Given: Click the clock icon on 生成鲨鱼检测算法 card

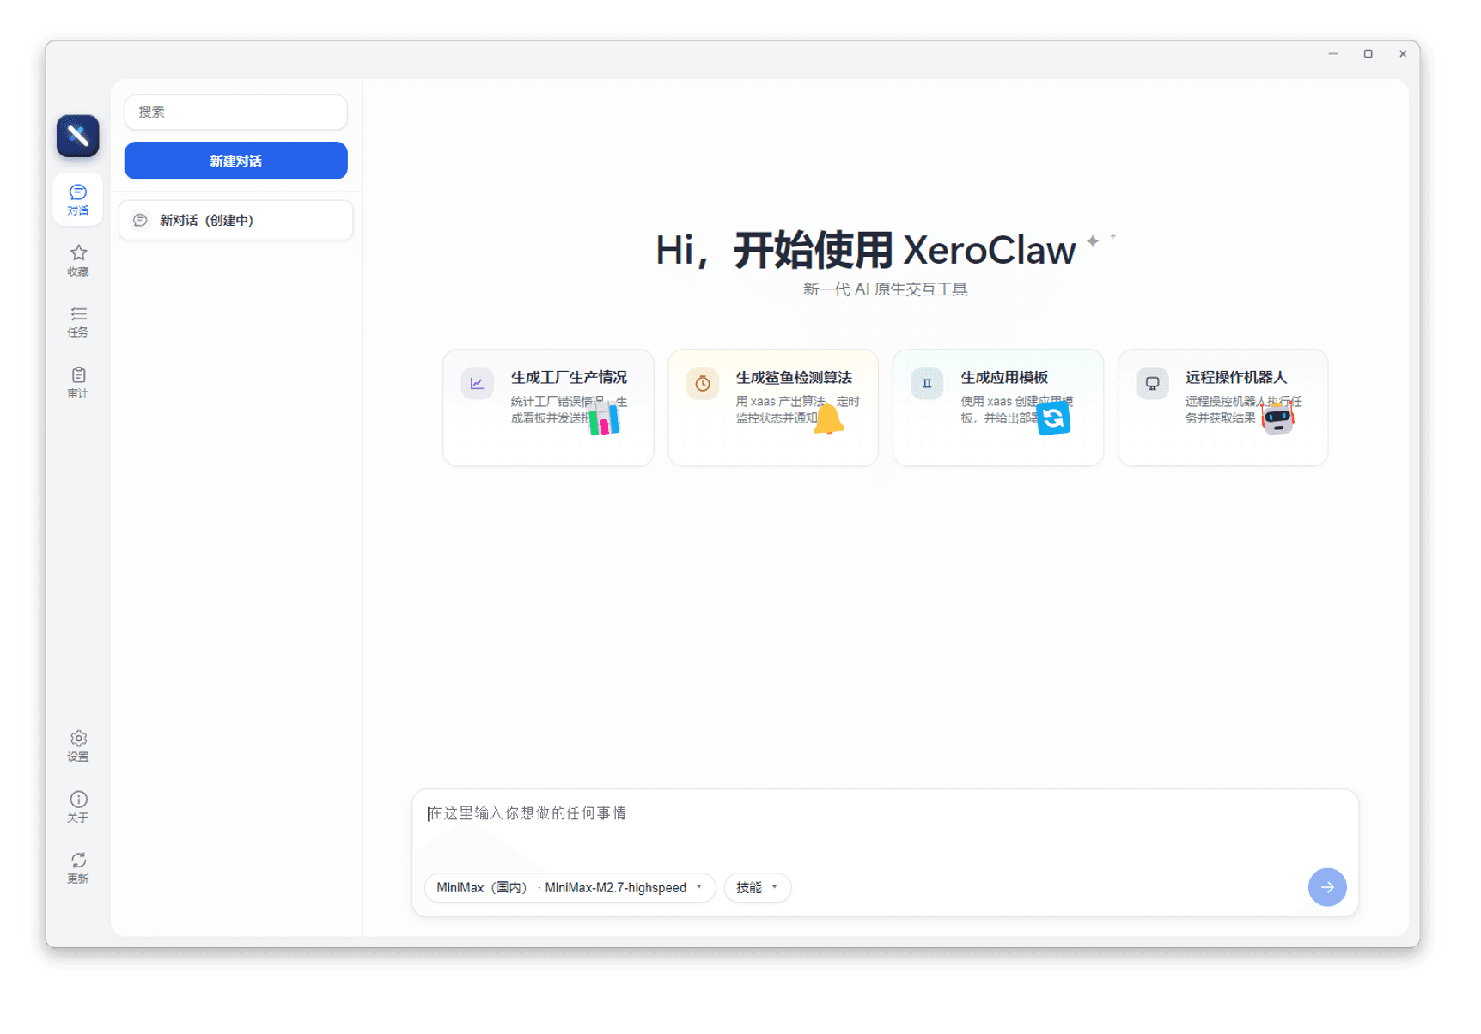Looking at the screenshot, I should pyautogui.click(x=702, y=383).
